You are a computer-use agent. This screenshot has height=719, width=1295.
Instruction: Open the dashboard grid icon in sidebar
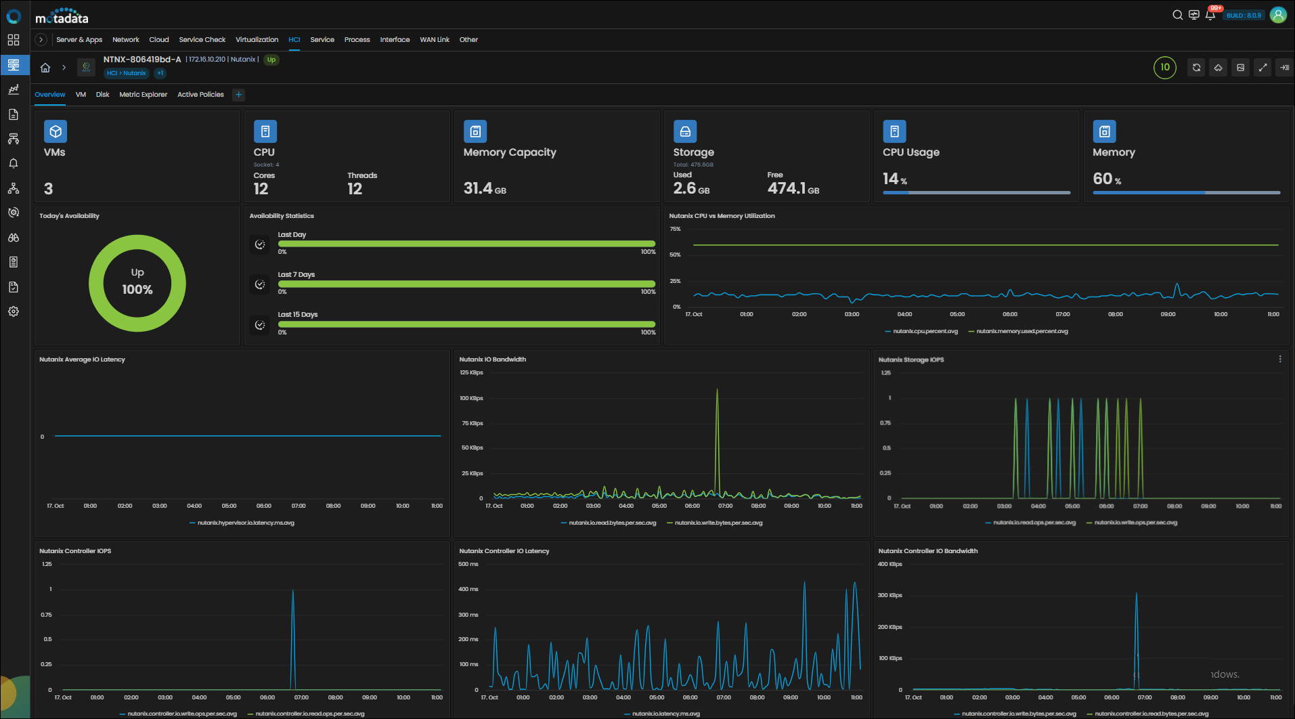coord(14,40)
